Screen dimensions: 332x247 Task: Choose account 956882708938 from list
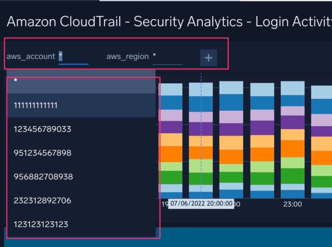[x=81, y=177]
